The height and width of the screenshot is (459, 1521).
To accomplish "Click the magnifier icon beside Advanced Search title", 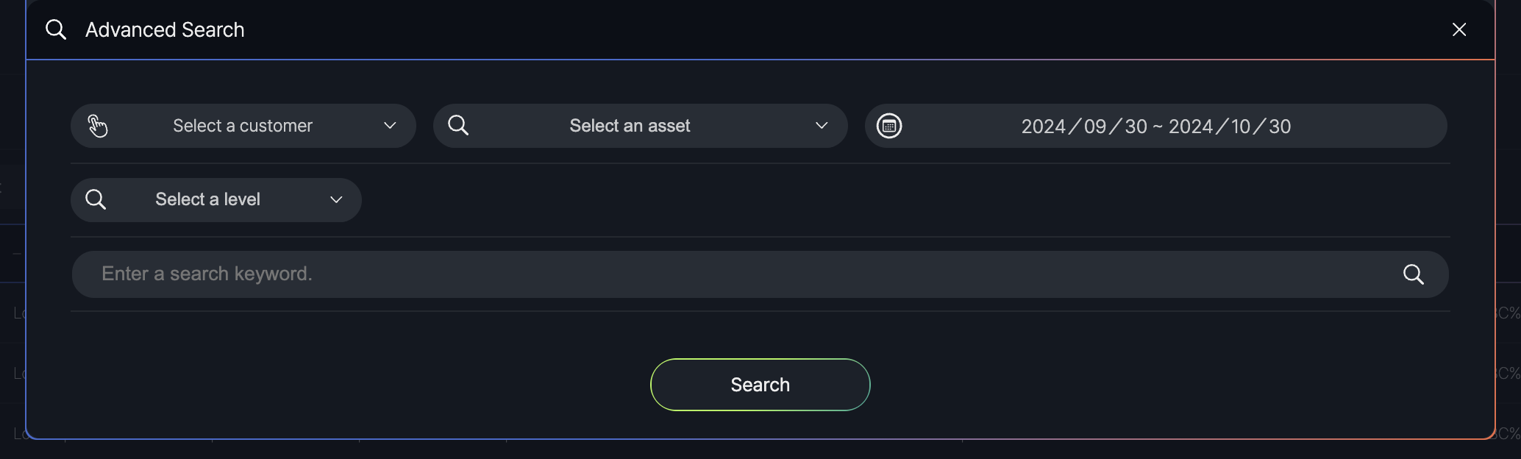I will pos(56,29).
